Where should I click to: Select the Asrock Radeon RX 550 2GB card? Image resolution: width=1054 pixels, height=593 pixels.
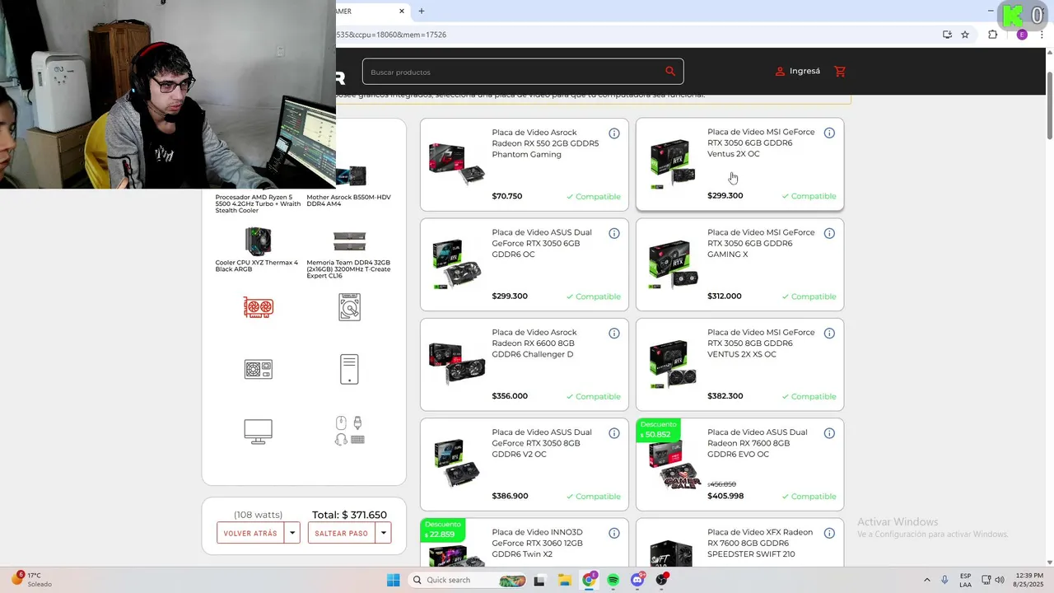(525, 164)
